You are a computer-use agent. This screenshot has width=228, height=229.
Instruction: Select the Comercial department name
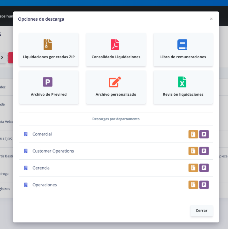pos(42,134)
